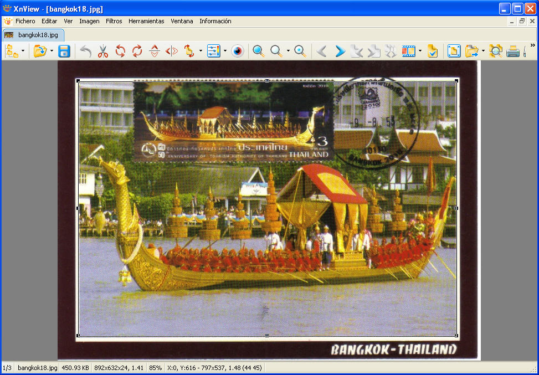Click the printer icon in toolbar
This screenshot has height=375, width=539.
click(513, 52)
